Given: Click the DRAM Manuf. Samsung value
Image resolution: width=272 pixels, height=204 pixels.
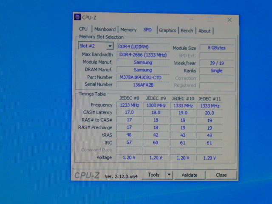Looking at the screenshot, I should (x=143, y=70).
